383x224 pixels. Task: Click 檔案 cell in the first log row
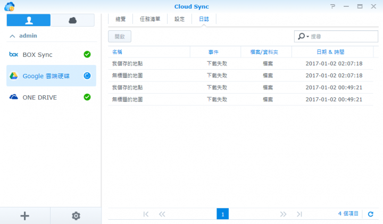268,64
